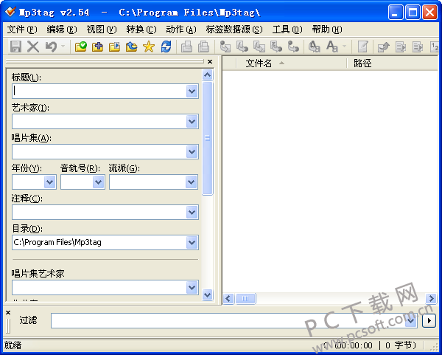This screenshot has width=442, height=355.
Task: Open the Undo history dropdown arrow
Action: click(63, 46)
